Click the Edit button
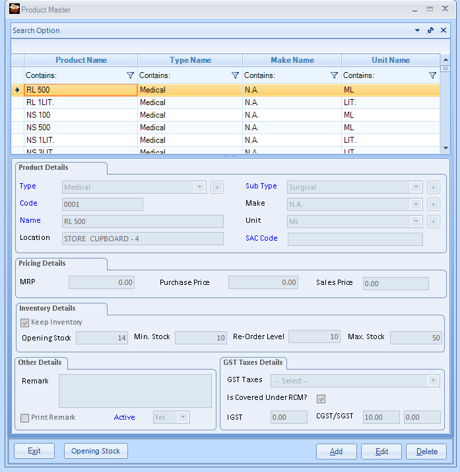This screenshot has width=460, height=472. (x=381, y=452)
